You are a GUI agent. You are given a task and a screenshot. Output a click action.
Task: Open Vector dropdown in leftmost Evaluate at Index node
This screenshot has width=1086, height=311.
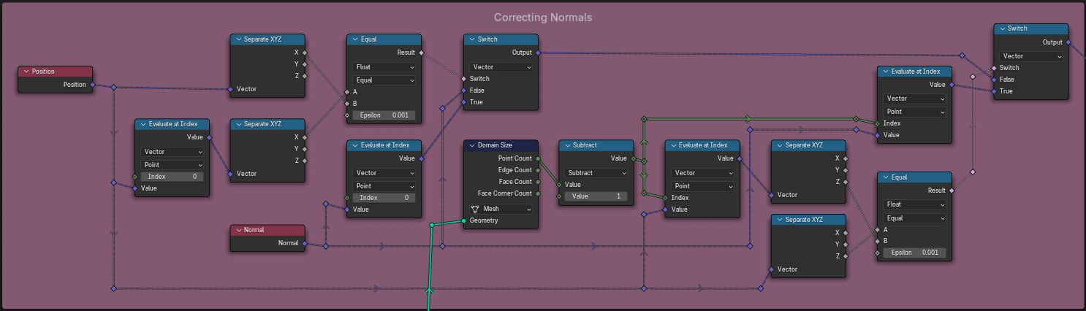(x=172, y=152)
